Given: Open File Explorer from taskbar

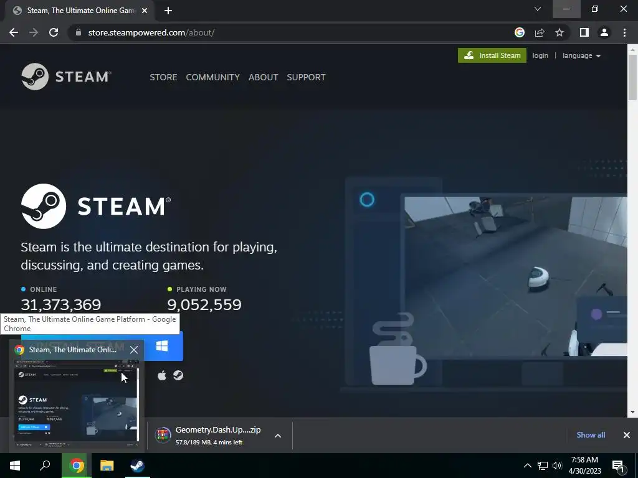Looking at the screenshot, I should point(107,466).
